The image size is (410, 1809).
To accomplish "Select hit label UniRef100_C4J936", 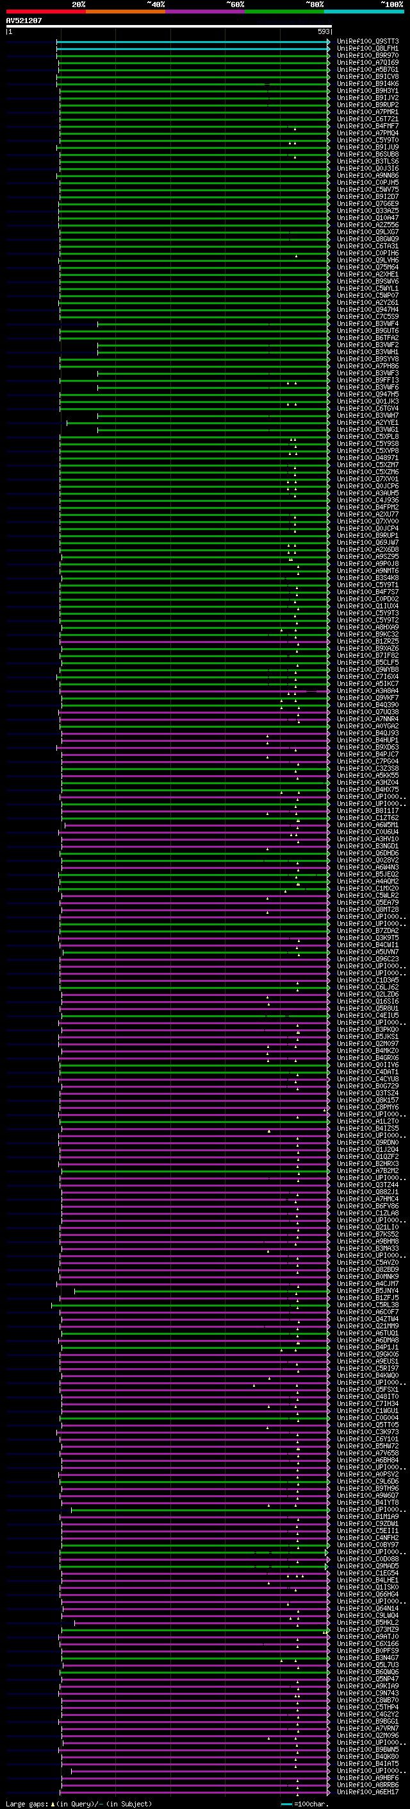I will tap(368, 500).
